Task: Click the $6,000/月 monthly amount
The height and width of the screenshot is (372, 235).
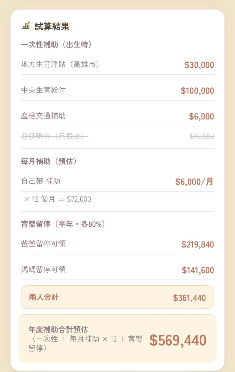Action: 194,182
